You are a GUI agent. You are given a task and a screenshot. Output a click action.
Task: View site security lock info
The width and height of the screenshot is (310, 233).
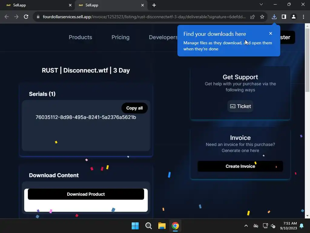point(38,17)
